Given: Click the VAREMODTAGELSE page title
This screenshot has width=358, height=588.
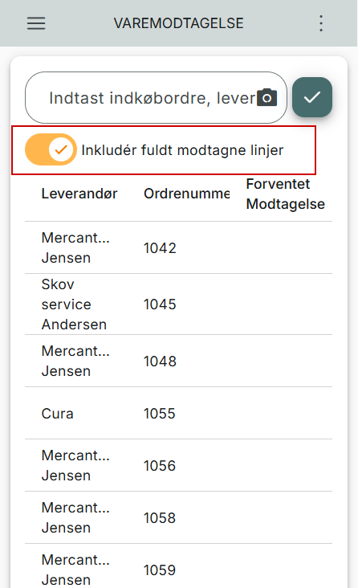Looking at the screenshot, I should 179,23.
